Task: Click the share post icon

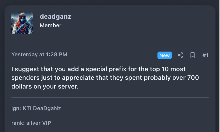Action: click(x=180, y=55)
